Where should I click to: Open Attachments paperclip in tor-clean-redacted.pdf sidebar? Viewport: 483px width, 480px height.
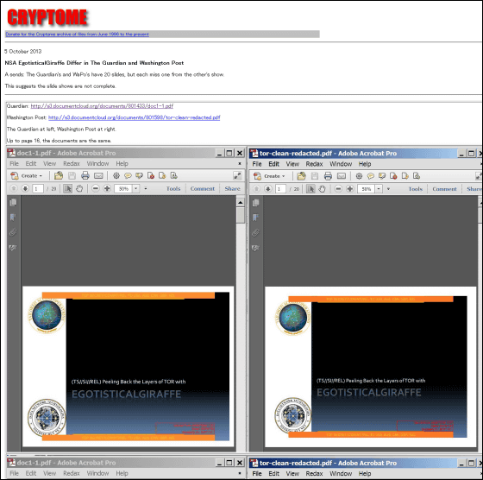255,232
